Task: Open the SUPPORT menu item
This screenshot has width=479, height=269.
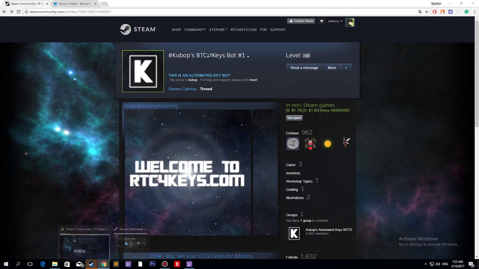Action: click(278, 30)
